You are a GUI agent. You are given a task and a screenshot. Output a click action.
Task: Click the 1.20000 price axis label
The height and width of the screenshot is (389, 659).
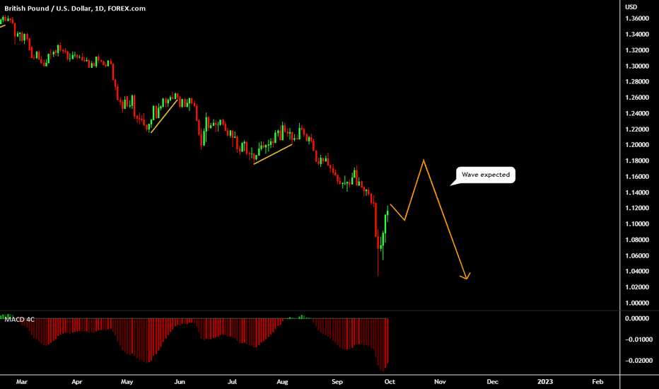coord(636,145)
